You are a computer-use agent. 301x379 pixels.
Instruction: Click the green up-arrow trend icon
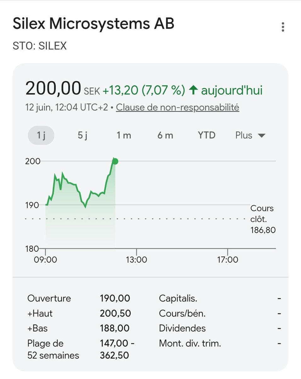pos(193,91)
